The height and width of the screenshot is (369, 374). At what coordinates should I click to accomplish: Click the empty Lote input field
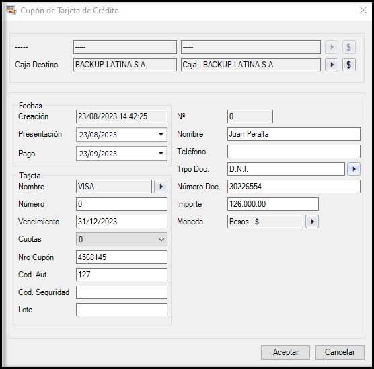(122, 310)
